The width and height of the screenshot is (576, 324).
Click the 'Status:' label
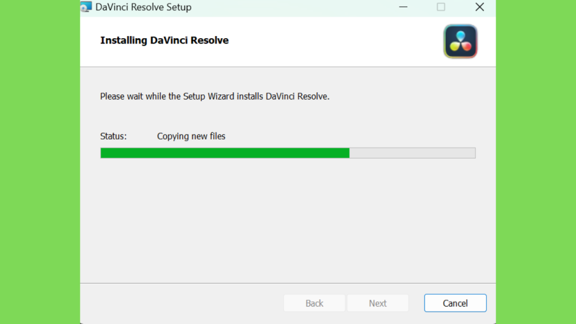pyautogui.click(x=114, y=136)
